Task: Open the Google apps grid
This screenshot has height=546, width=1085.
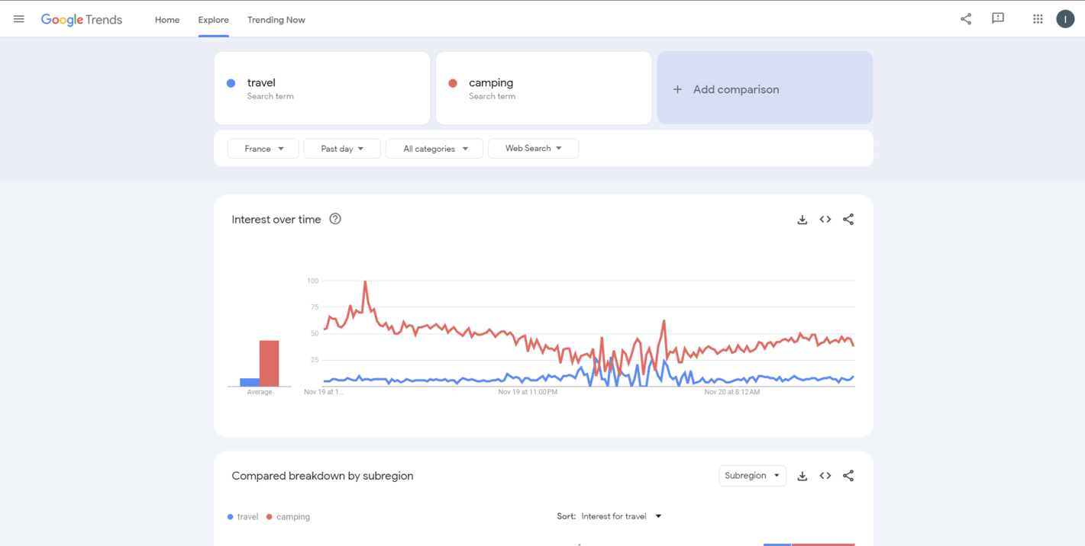Action: click(x=1038, y=19)
